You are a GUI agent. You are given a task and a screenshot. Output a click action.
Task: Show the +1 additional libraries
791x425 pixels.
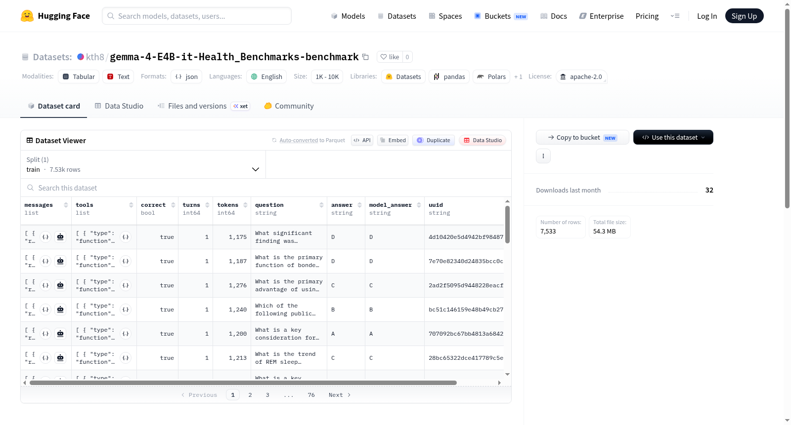point(518,77)
